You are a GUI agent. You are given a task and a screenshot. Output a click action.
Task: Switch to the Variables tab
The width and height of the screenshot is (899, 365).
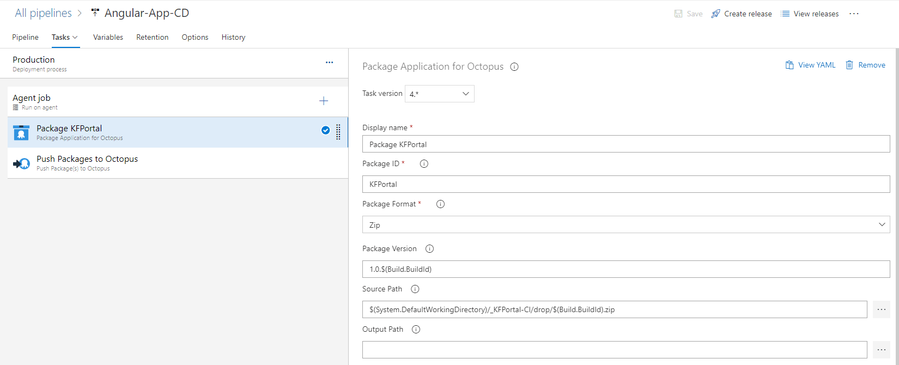pyautogui.click(x=108, y=37)
